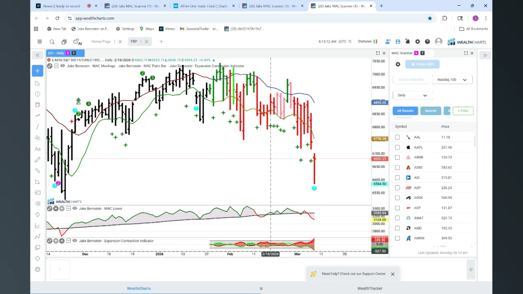Click the blue plus add button in left toolbar
523x294 pixels.
pos(38,71)
